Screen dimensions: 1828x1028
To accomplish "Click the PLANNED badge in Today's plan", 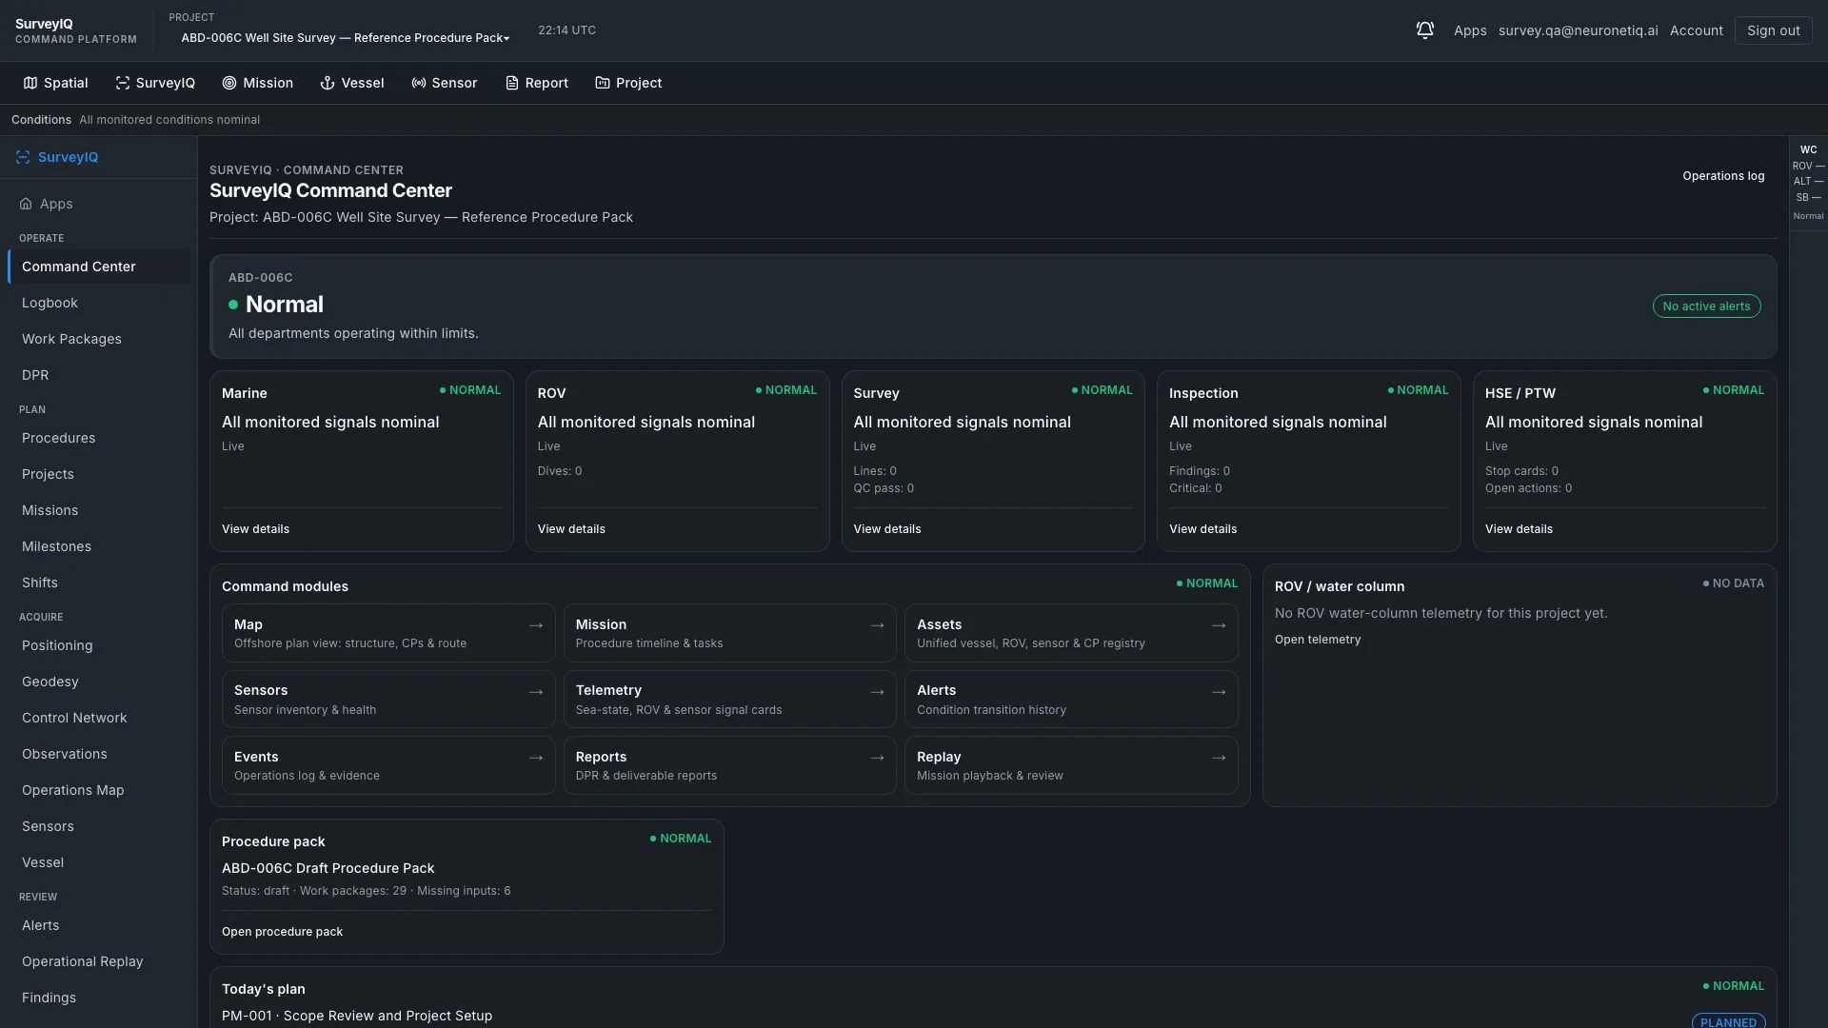I will click(1728, 1021).
